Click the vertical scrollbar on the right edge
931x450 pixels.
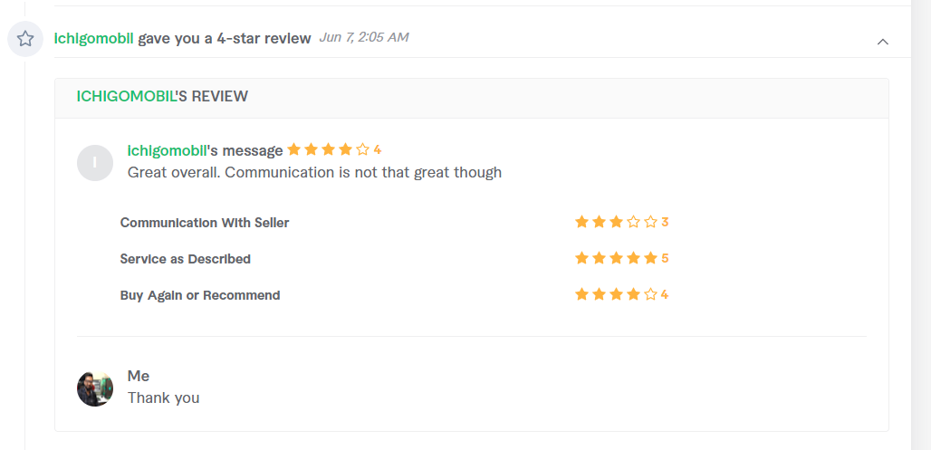pyautogui.click(x=921, y=225)
